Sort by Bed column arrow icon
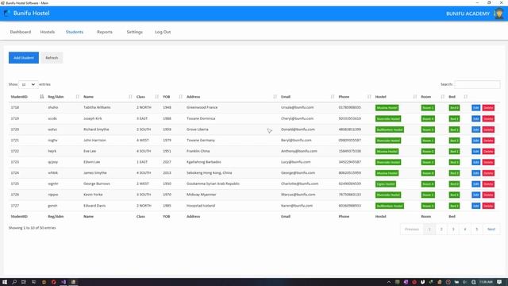Screen dimensions: 508x286 pos(466,97)
